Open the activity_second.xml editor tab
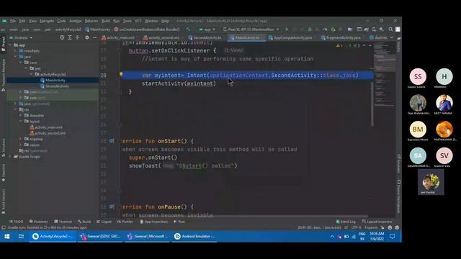This screenshot has height=259, width=461. click(x=161, y=37)
